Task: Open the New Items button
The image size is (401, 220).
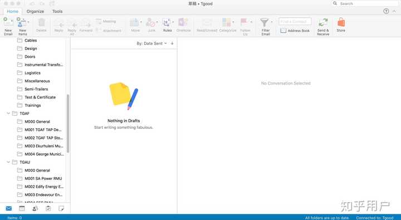Action: pos(22,26)
